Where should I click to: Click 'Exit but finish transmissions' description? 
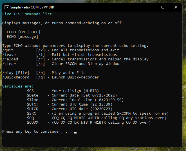pos(84,55)
